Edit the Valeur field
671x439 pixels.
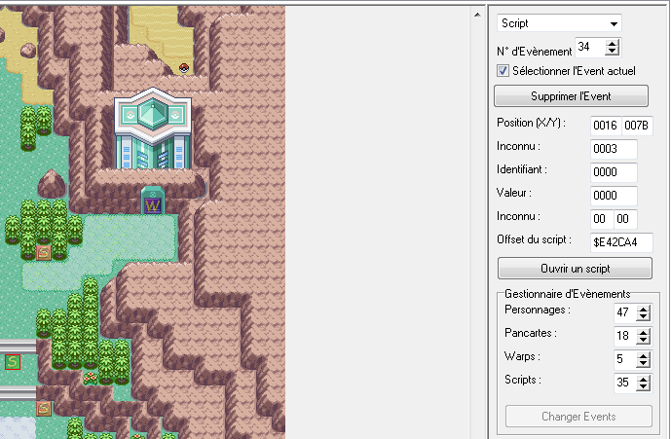pyautogui.click(x=614, y=196)
